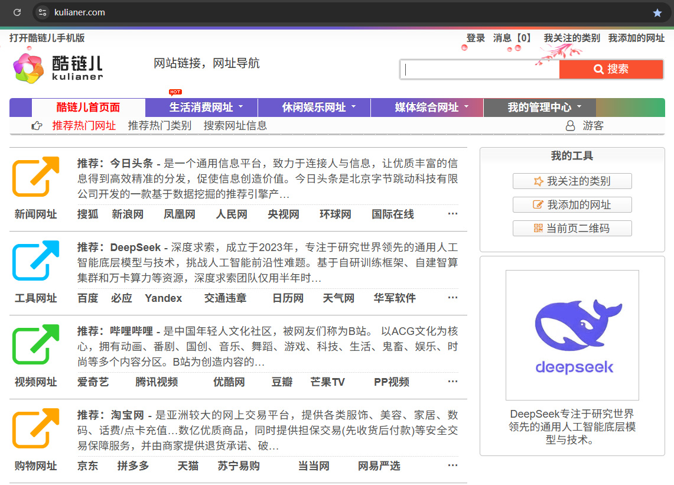Screen dimensions: 674x485
Task: Click the 当前页二维码 button
Action: click(x=572, y=228)
